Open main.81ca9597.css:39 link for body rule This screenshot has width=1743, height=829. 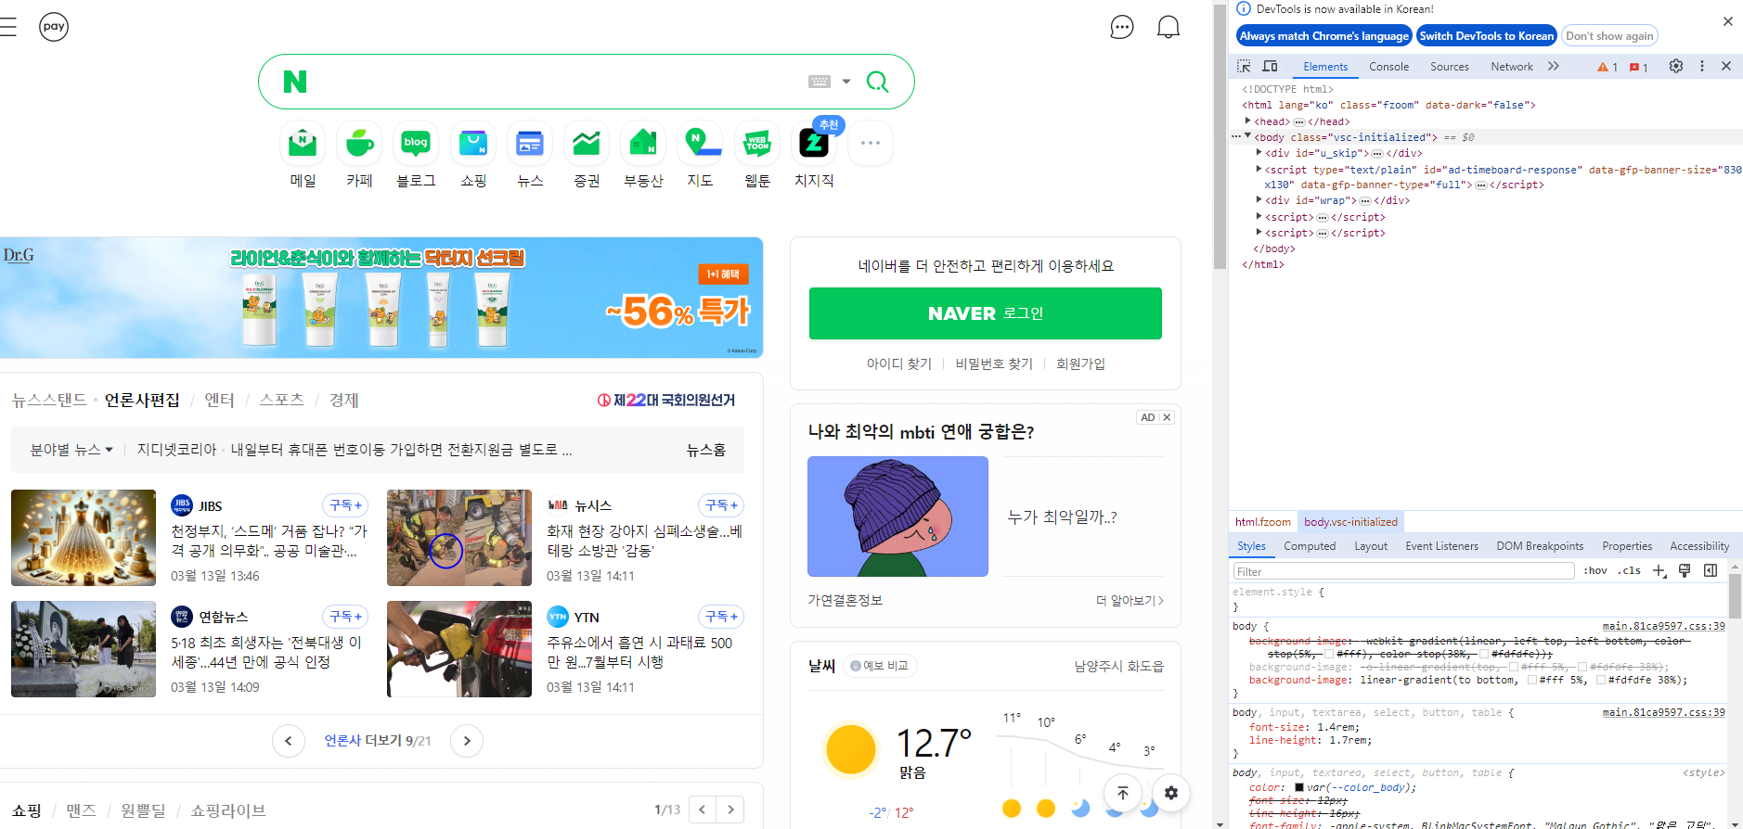point(1663,626)
